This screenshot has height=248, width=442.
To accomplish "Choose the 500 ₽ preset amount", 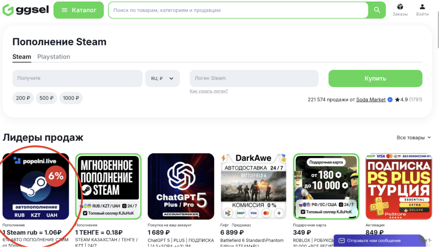I will pos(46,98).
